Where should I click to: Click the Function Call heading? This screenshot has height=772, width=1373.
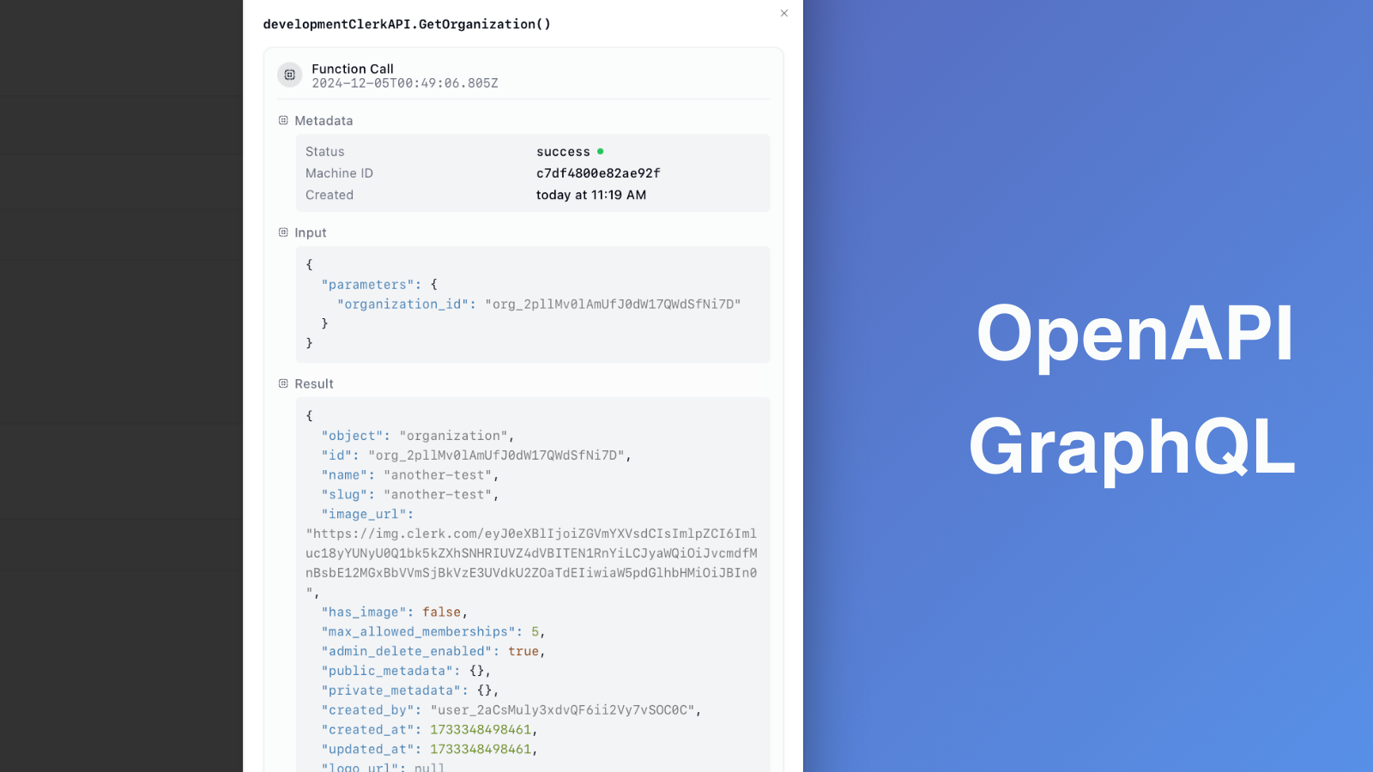click(353, 69)
